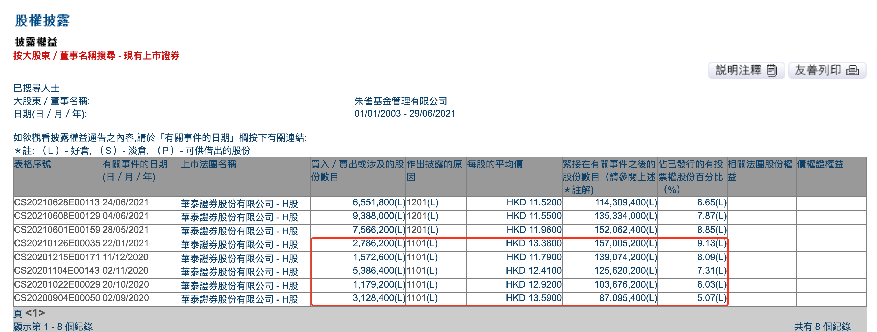The width and height of the screenshot is (877, 332).
Task: Click the 説明注釋 notes button
Action: (746, 70)
